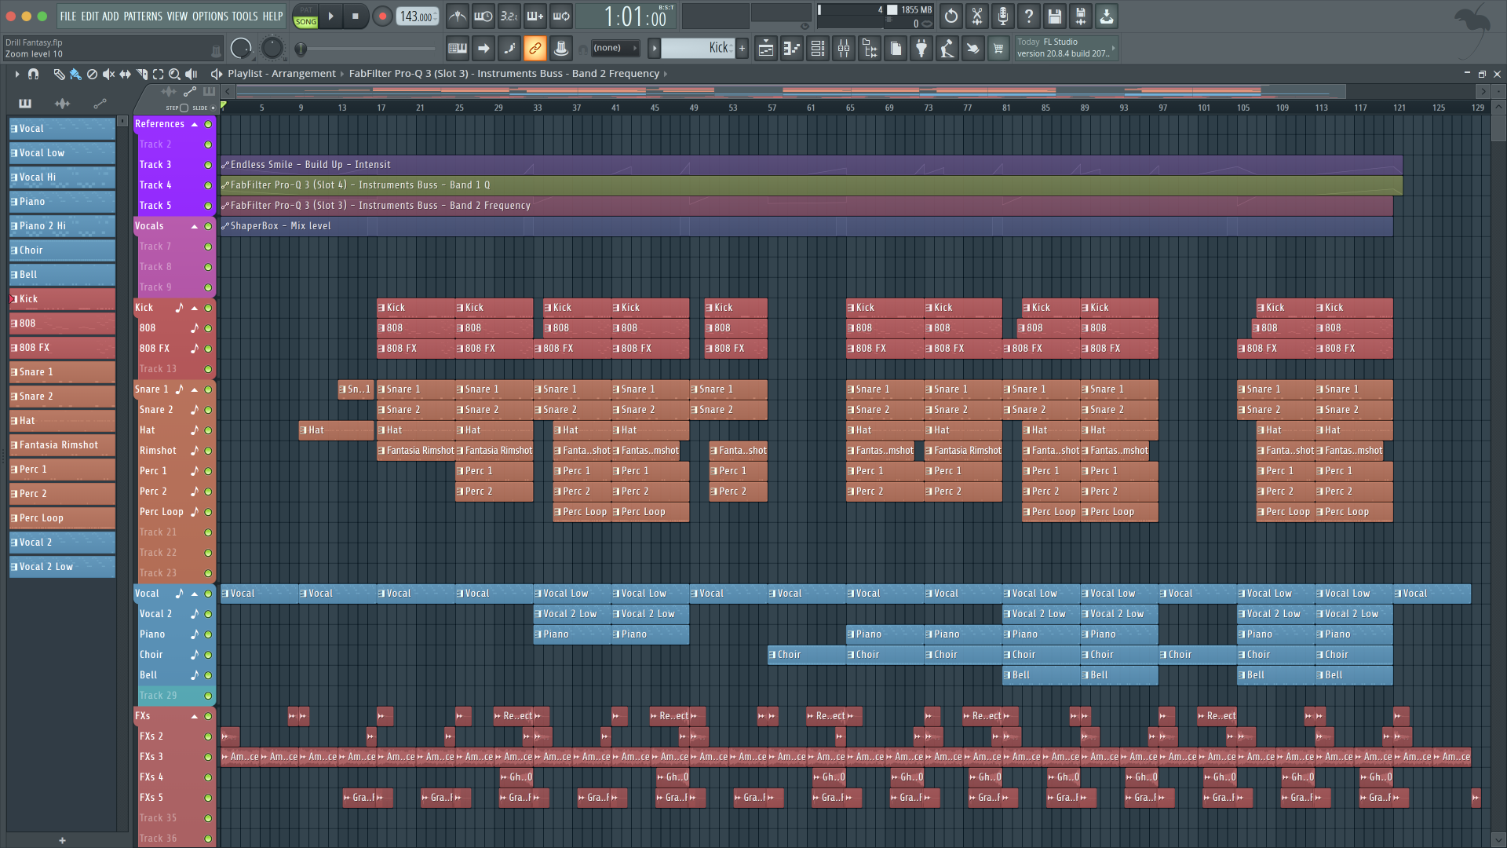Collapse the Vocals track group arrow

194,226
